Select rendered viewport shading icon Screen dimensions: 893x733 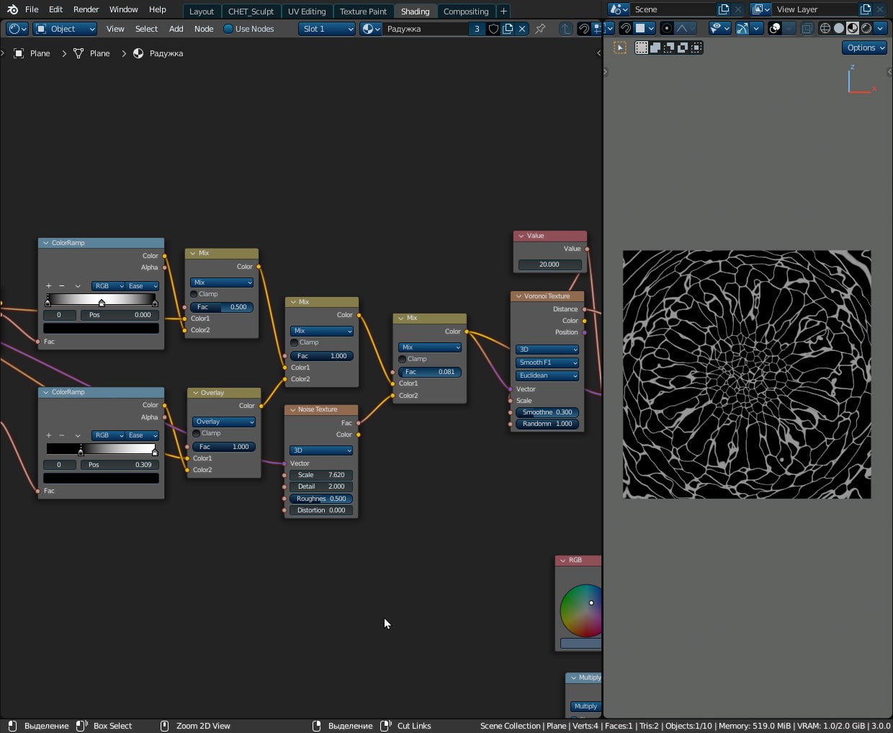pyautogui.click(x=866, y=28)
